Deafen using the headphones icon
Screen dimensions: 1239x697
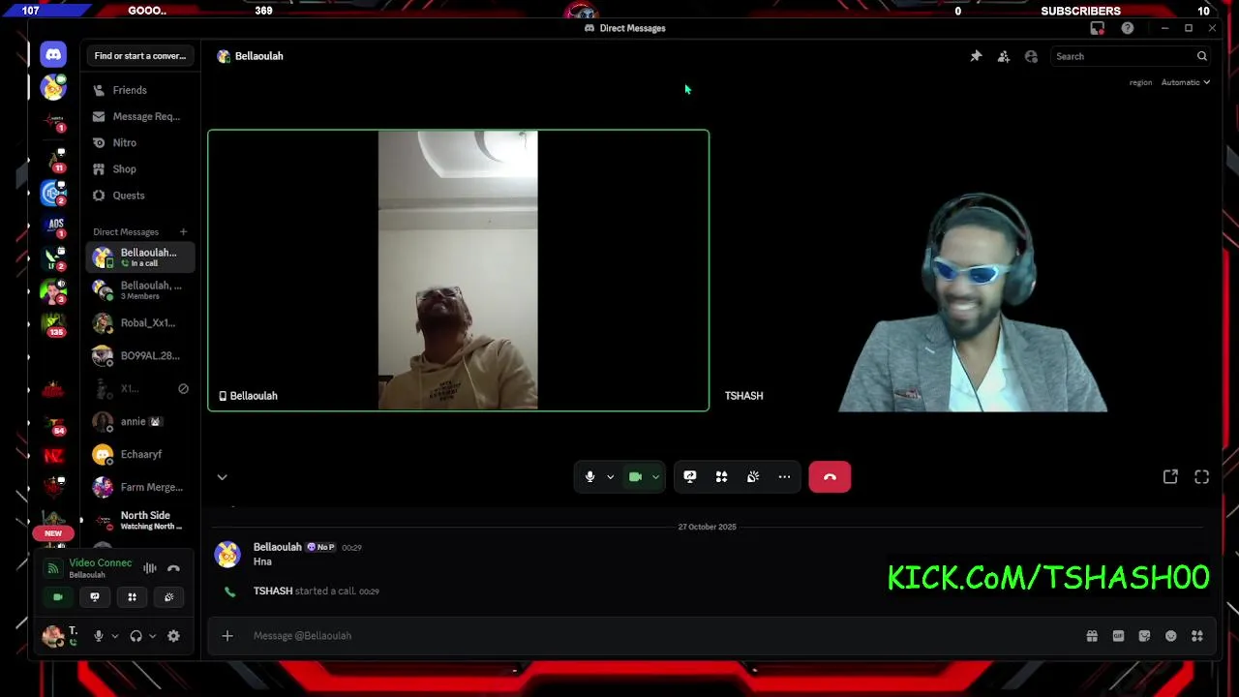coord(136,636)
